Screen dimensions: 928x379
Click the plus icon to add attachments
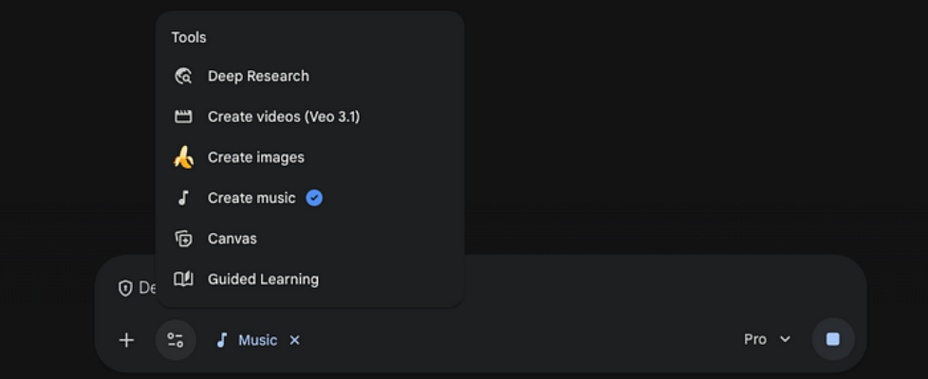click(126, 340)
